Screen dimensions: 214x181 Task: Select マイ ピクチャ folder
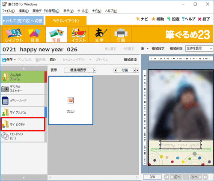coord(23,124)
